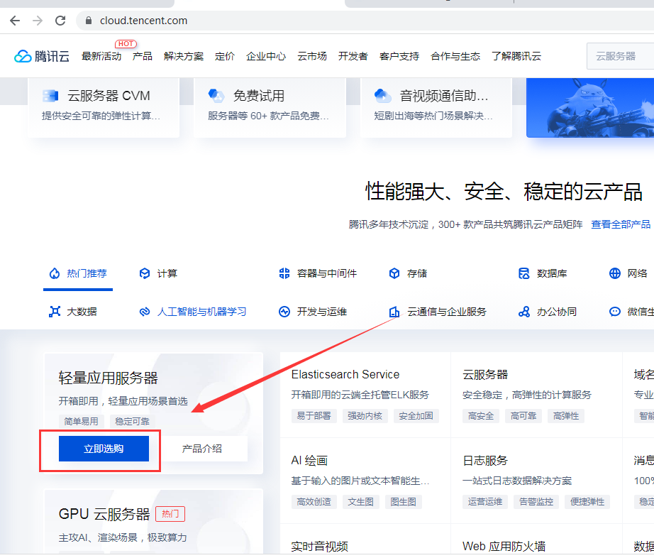Screen dimensions: 654x558
Task: Open the 云服务器 product entry
Action: coord(485,374)
